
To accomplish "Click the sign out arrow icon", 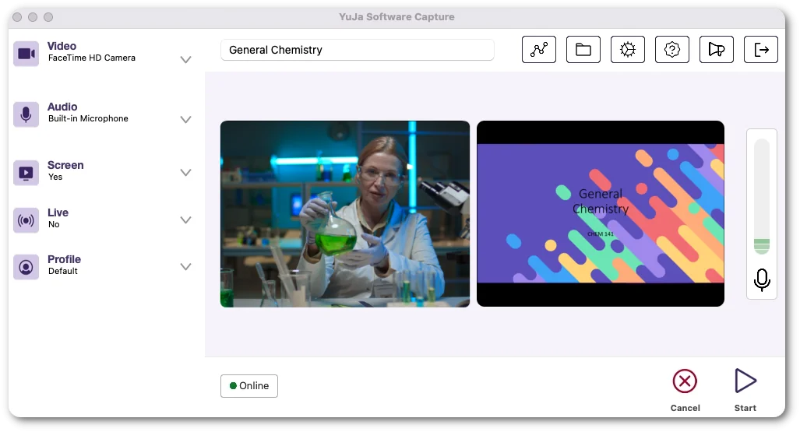I will 761,50.
